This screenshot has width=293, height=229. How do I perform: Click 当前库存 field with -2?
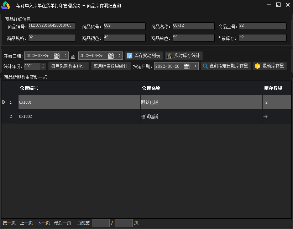(263, 38)
